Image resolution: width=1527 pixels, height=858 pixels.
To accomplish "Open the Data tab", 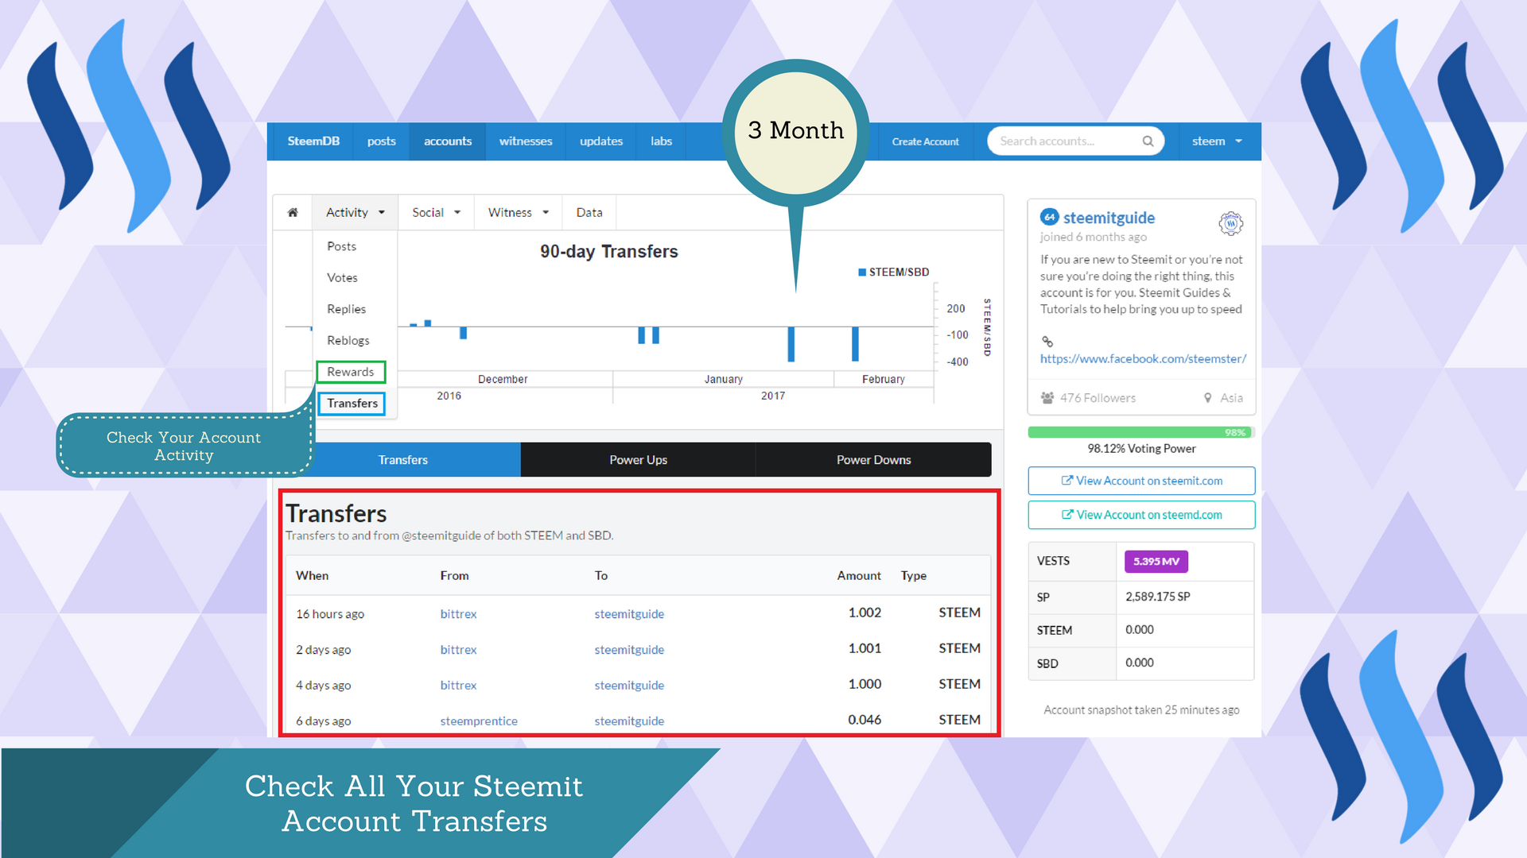I will (x=589, y=212).
